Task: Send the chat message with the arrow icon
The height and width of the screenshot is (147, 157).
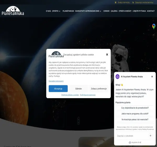Action: 150,136
